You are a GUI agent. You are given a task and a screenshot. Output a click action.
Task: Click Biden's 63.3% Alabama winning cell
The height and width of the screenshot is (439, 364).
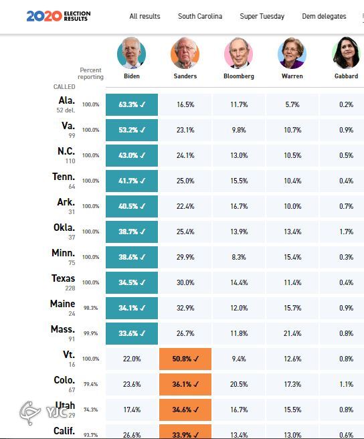pyautogui.click(x=132, y=104)
